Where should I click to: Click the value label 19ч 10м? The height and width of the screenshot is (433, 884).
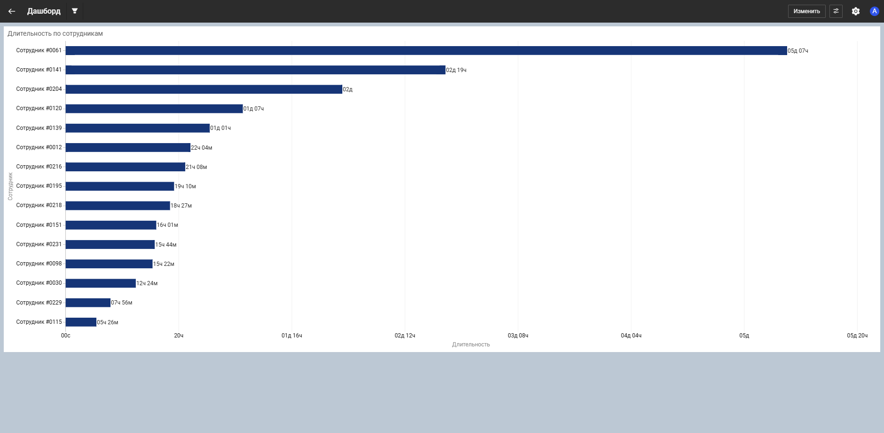click(x=185, y=186)
